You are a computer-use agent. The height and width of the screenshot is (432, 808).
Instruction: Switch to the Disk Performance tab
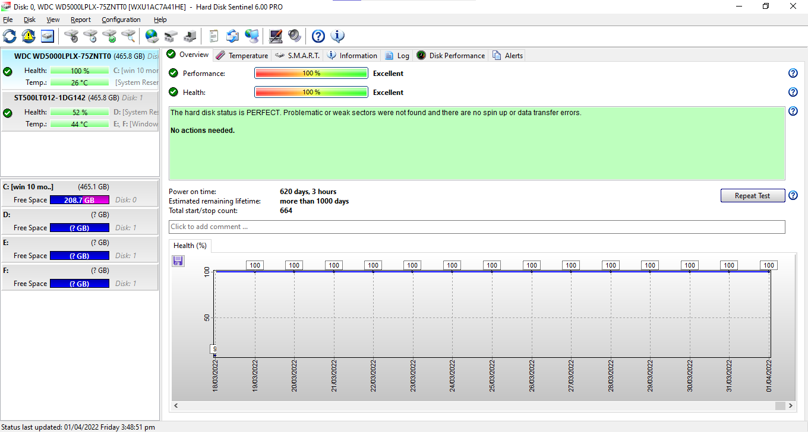pos(451,56)
